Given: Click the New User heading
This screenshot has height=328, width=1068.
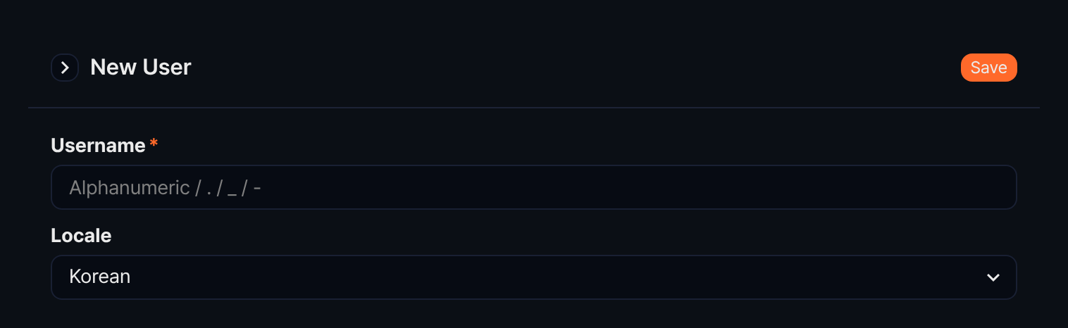Looking at the screenshot, I should point(141,68).
